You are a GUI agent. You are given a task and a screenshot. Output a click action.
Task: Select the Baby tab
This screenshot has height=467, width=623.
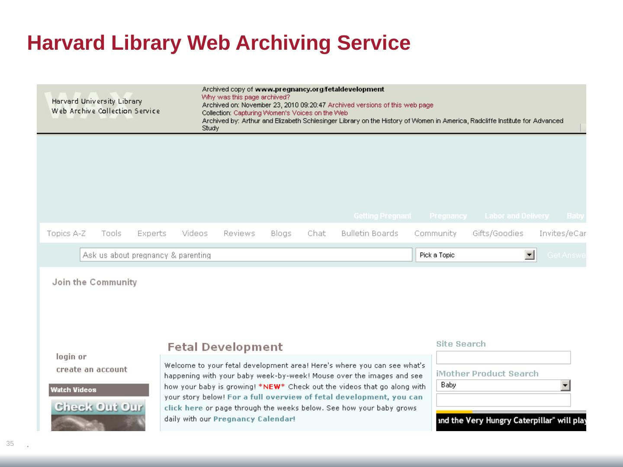575,216
